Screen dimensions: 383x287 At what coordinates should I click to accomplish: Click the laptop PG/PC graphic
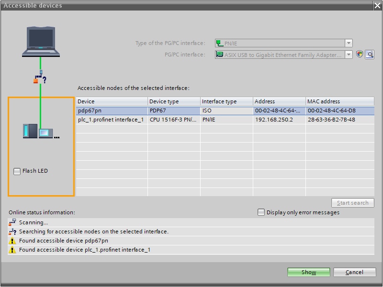[41, 42]
